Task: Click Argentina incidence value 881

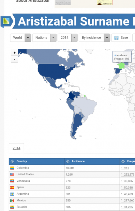Action: coord(68,194)
